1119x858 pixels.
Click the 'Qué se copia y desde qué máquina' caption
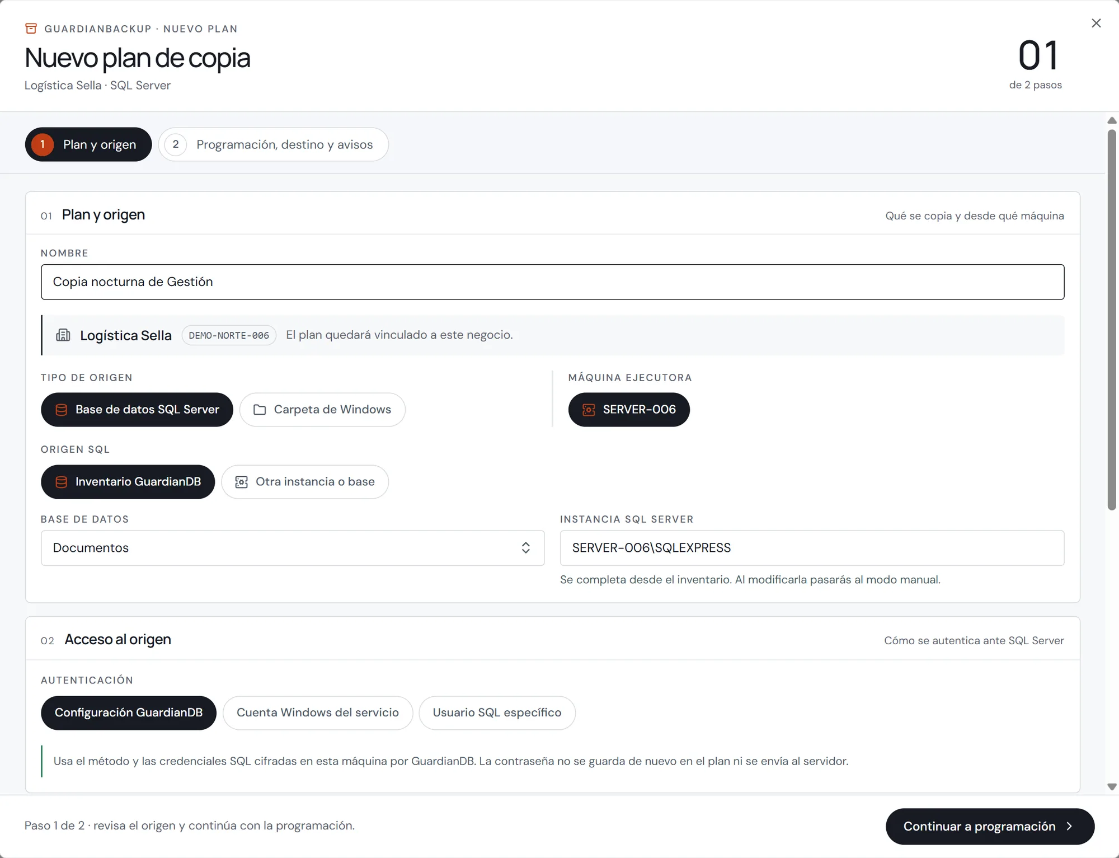975,216
